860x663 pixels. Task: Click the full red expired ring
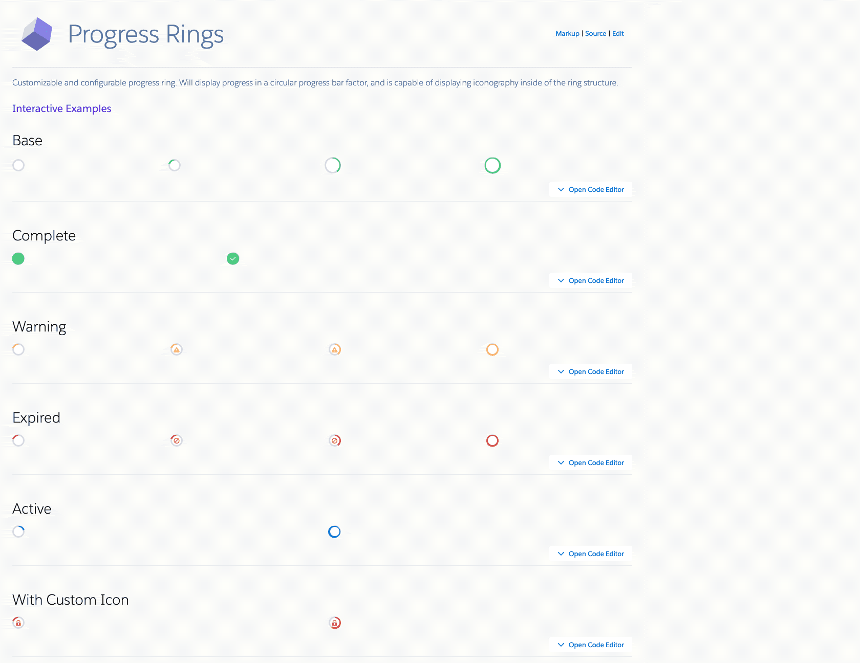coord(492,440)
